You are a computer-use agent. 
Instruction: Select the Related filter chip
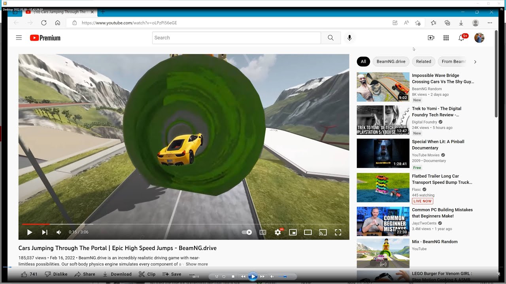pos(423,62)
